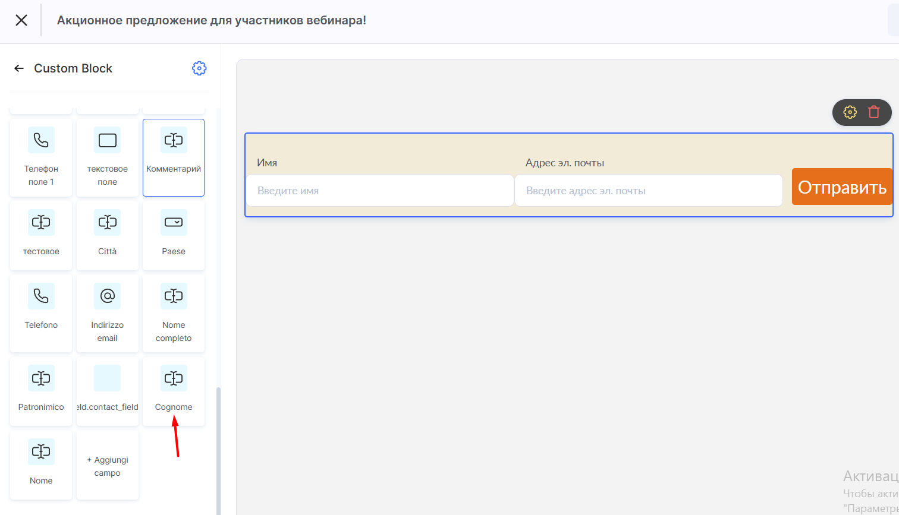Screen dimensions: 899x515
Task: Click the Custom Block settings gear icon
Action: click(199, 68)
